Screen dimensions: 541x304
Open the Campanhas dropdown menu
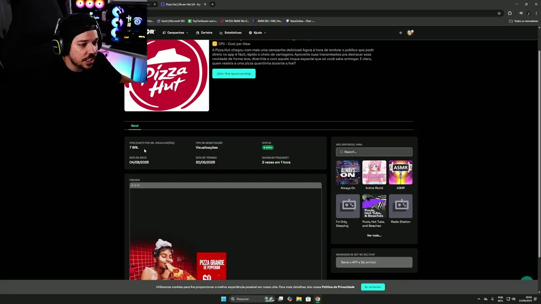pyautogui.click(x=175, y=33)
